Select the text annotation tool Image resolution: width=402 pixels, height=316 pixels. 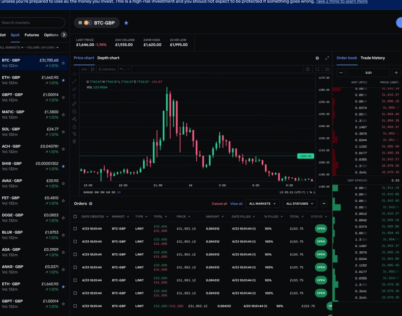[x=74, y=97]
